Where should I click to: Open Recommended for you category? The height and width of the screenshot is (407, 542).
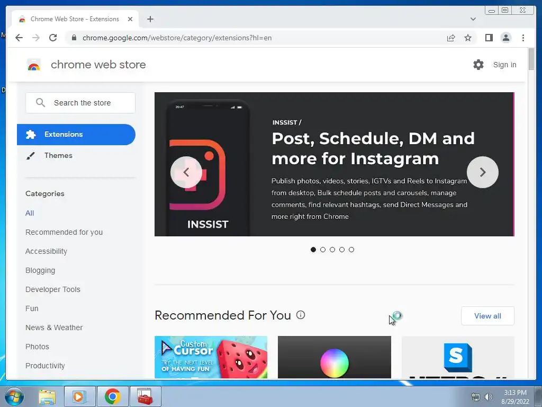tap(64, 232)
